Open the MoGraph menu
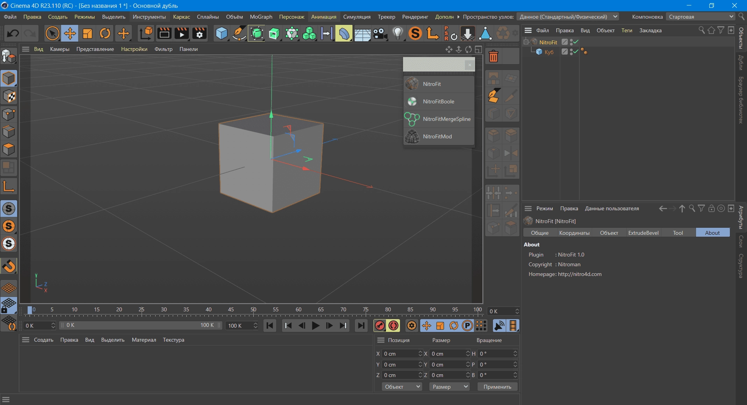 (x=261, y=17)
